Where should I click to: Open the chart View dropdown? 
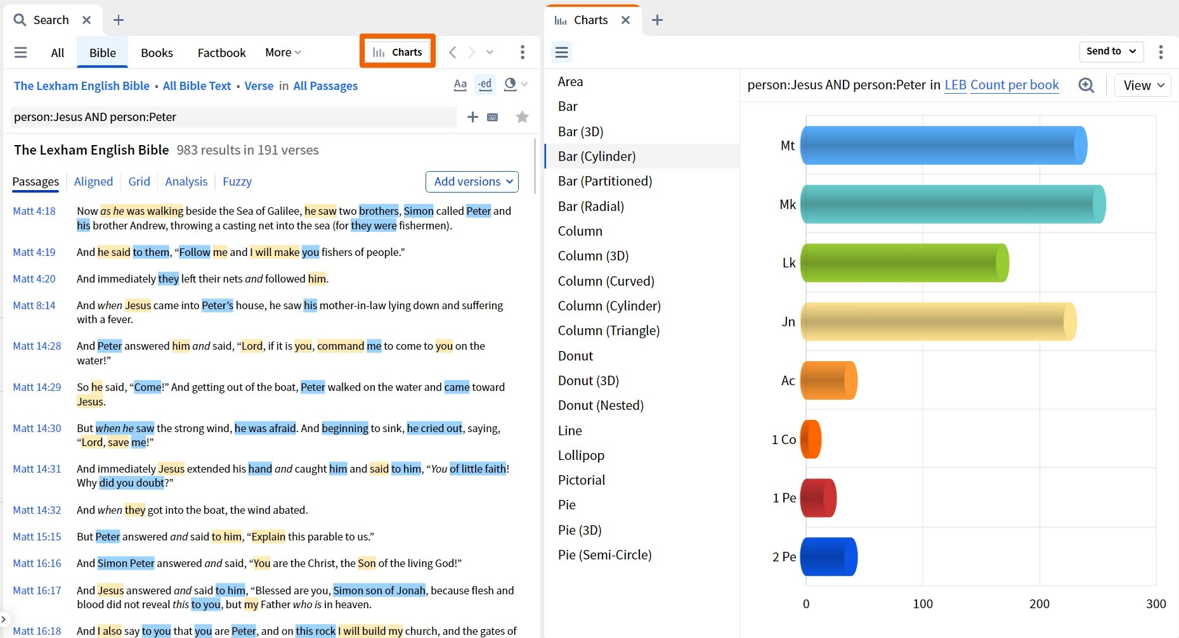click(1143, 85)
